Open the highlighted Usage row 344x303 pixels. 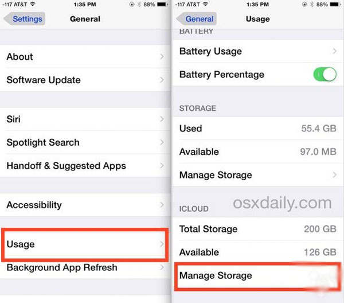85,244
